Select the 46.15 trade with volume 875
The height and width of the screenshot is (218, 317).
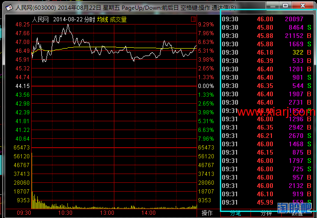pos(267,152)
